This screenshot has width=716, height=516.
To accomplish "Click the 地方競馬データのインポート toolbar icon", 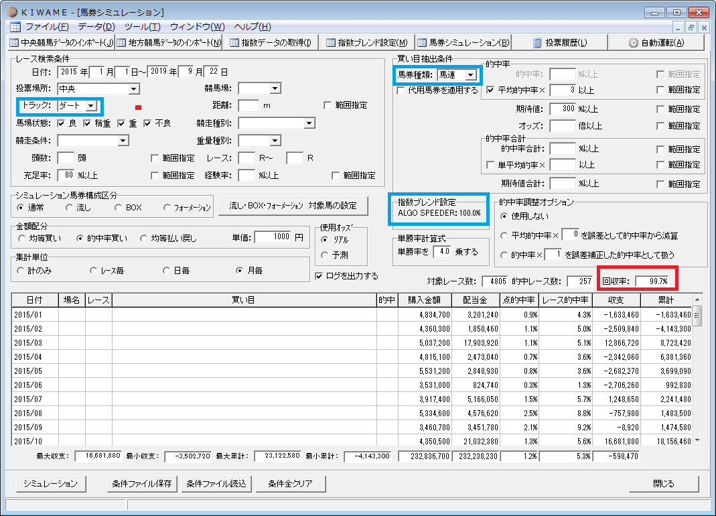I will click(x=121, y=42).
